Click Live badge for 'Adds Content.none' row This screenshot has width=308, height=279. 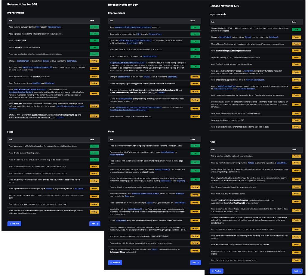point(94,41)
